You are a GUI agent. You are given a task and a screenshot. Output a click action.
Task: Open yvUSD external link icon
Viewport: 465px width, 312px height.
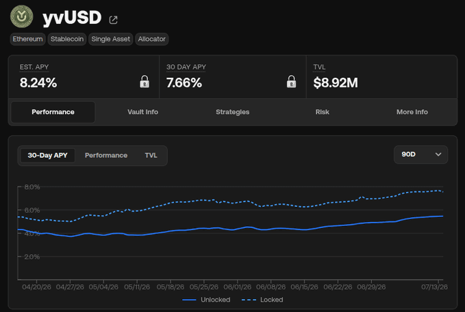[113, 20]
